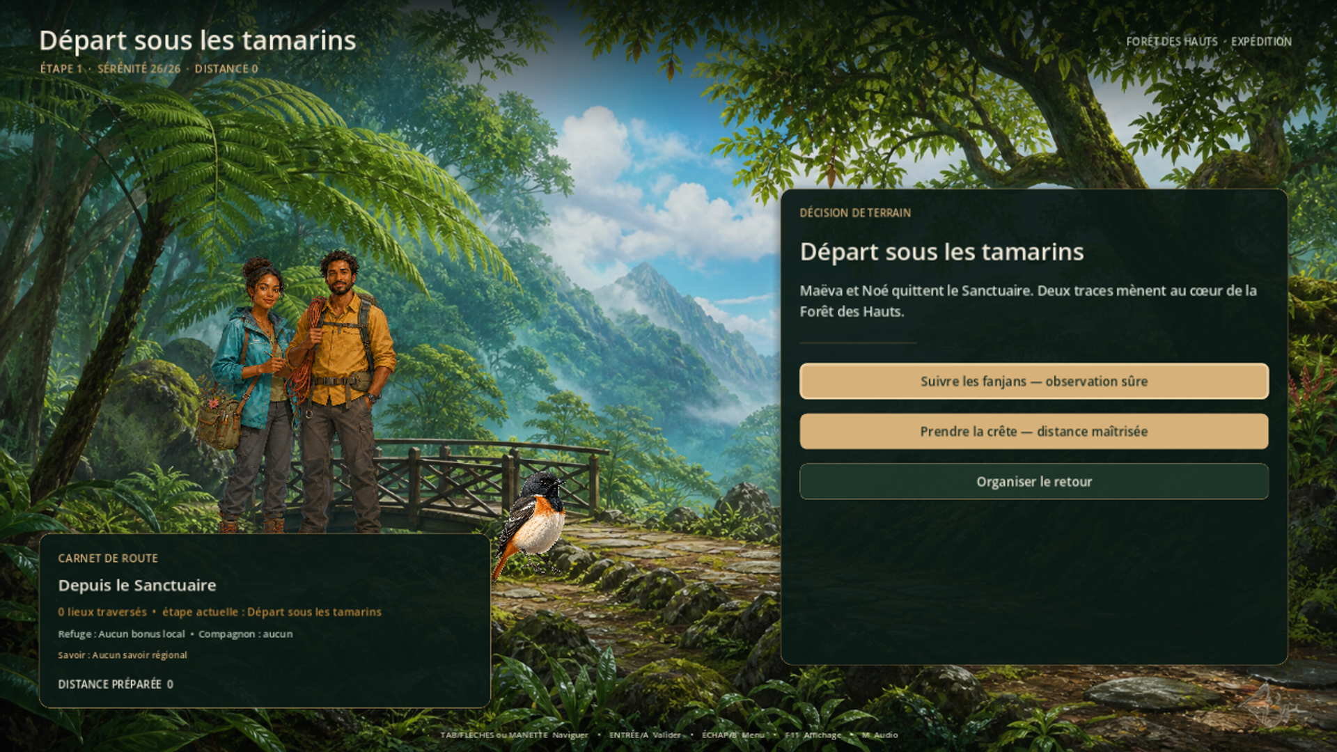Click the EXPÉDITION label top right
The height and width of the screenshot is (752, 1337).
[1261, 41]
